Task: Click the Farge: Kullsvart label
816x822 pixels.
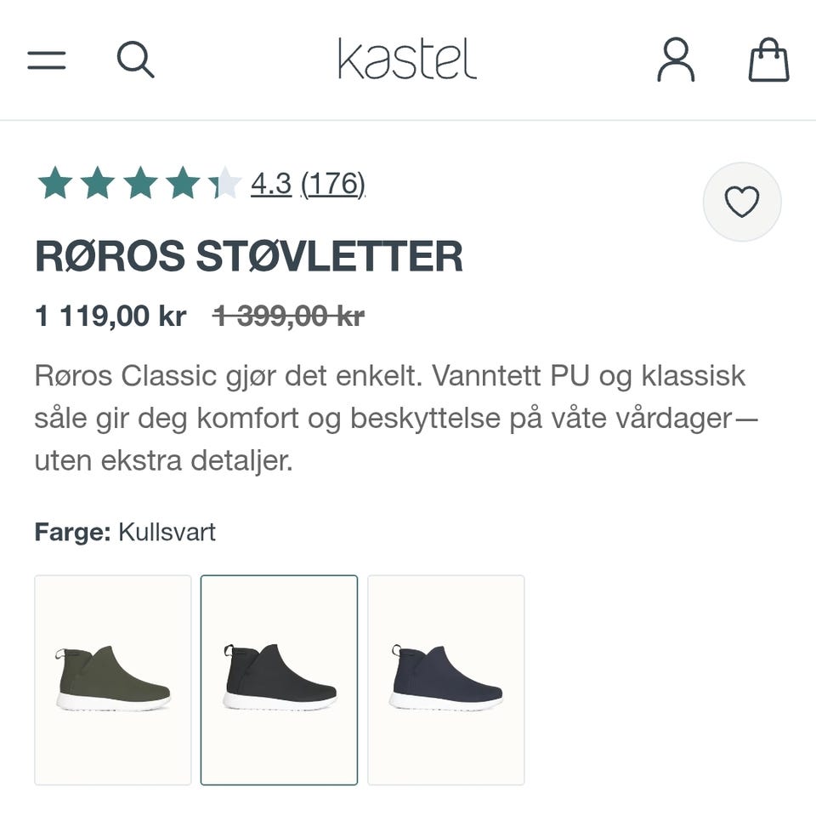Action: pos(125,532)
